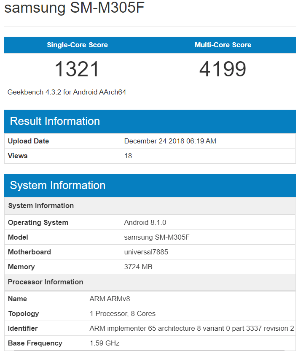Click the Result Information section header
This screenshot has height=351, width=298.
pyautogui.click(x=150, y=121)
